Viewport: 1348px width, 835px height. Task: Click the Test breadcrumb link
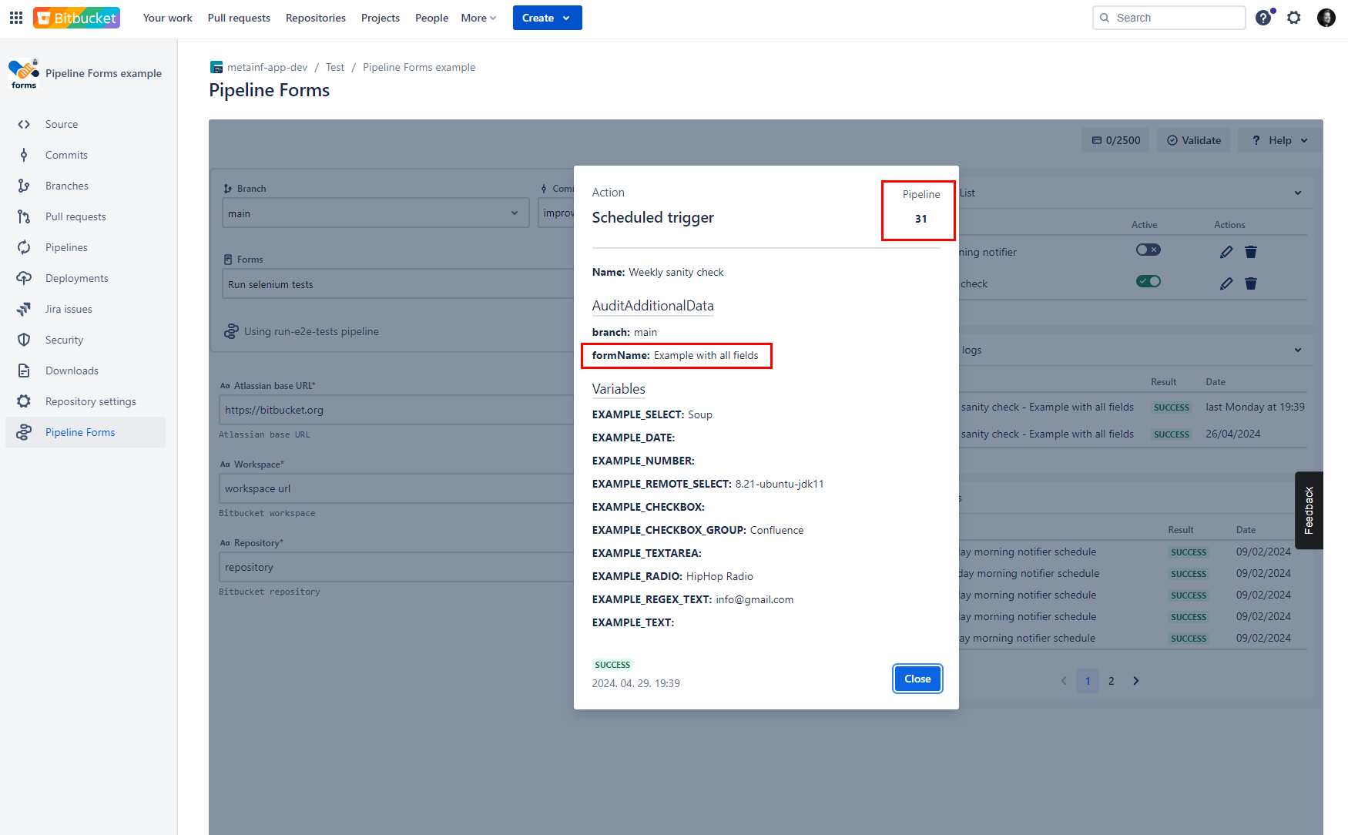335,67
